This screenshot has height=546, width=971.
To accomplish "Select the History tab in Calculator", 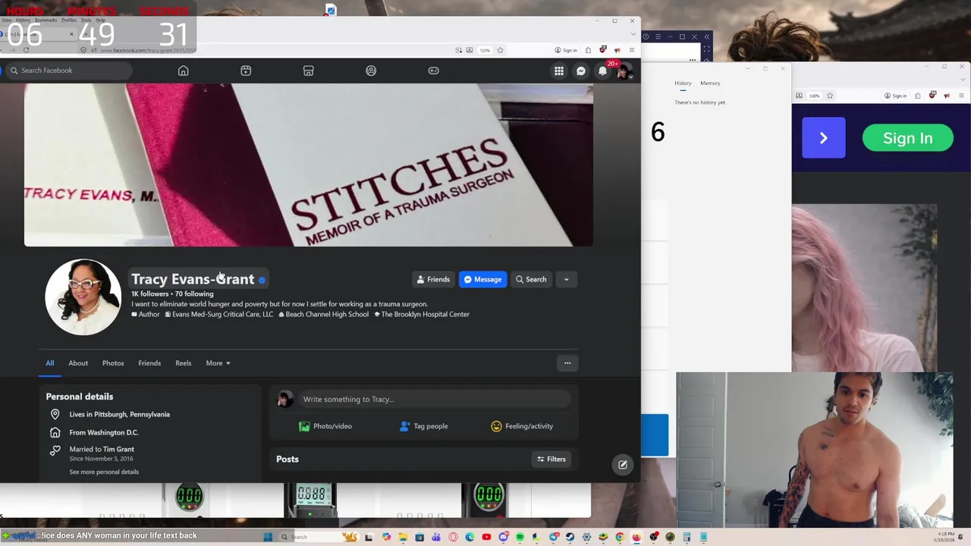I will point(683,83).
